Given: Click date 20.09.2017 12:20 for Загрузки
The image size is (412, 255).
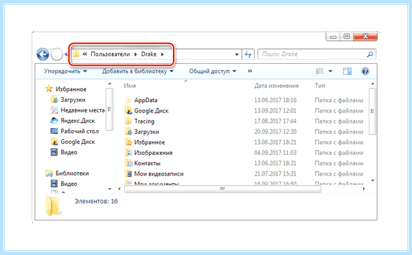Looking at the screenshot, I should tap(275, 132).
